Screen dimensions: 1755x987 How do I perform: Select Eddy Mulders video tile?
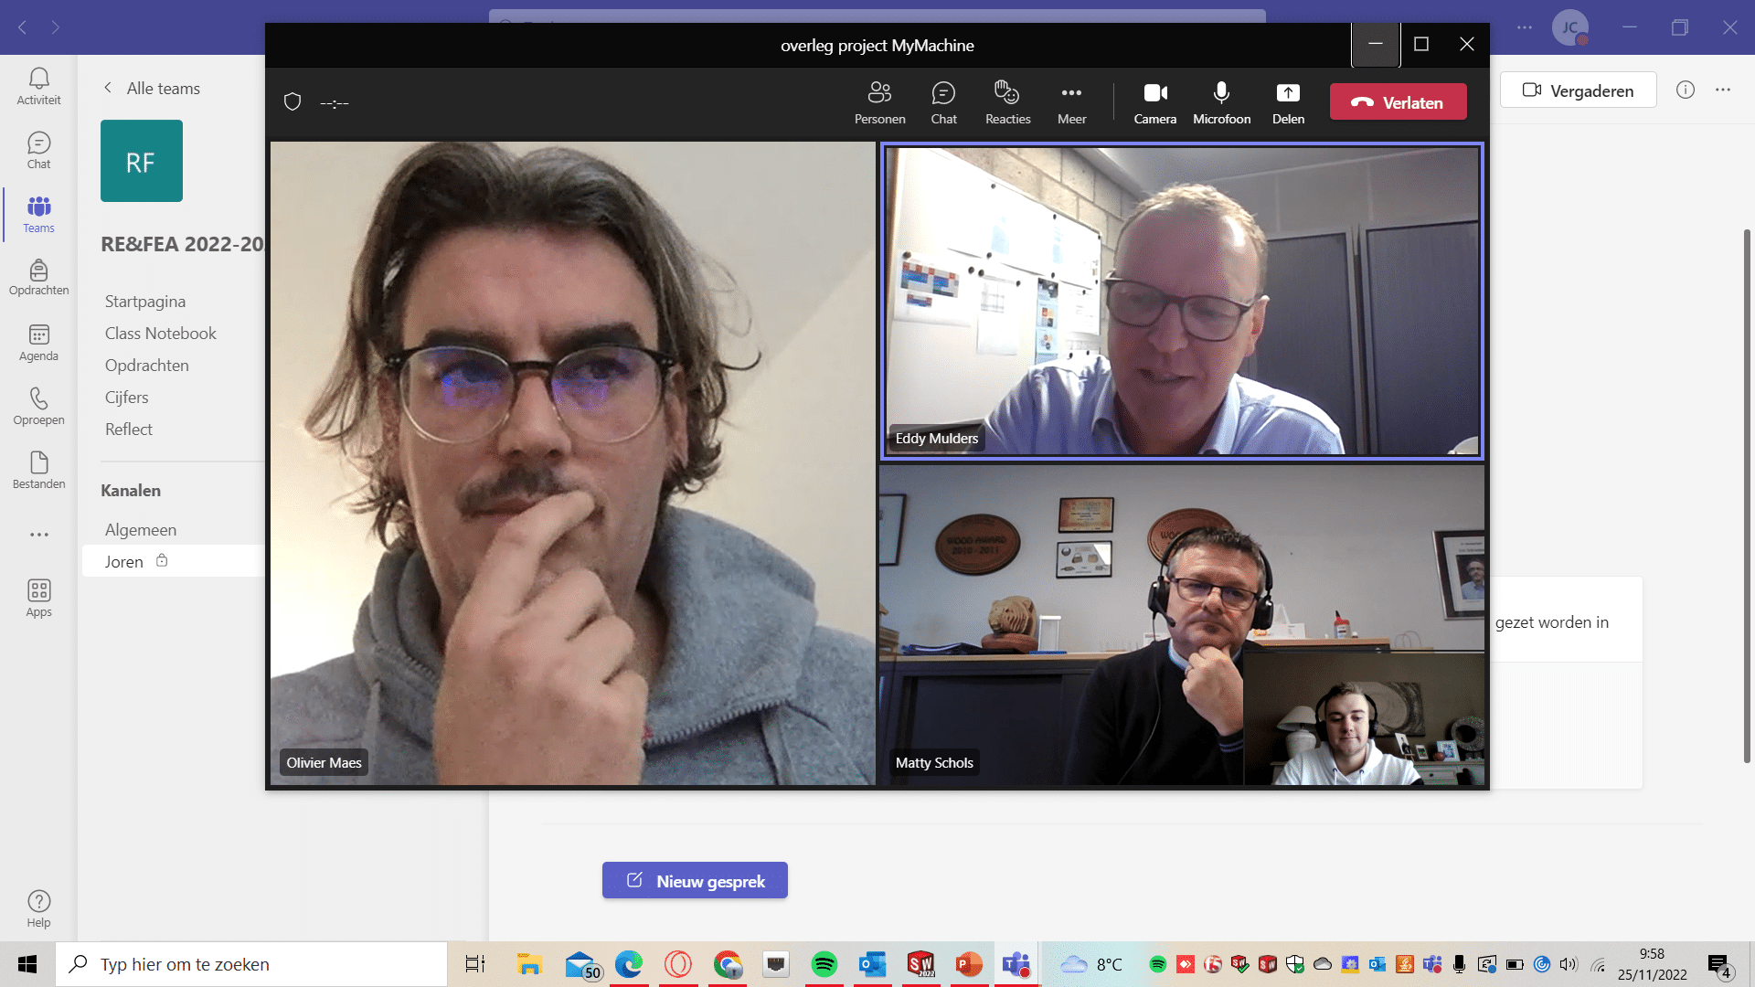tap(1182, 301)
